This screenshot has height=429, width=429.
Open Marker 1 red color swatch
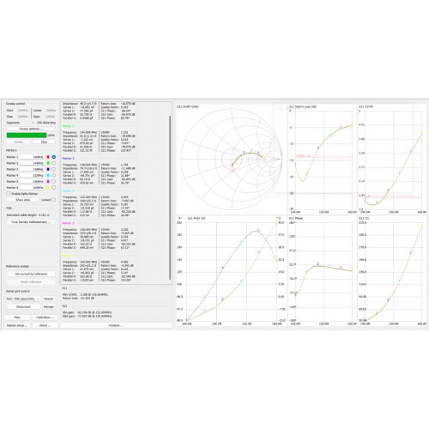(x=48, y=157)
